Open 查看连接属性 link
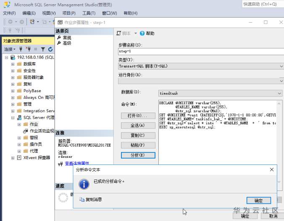 pyautogui.click(x=77, y=164)
